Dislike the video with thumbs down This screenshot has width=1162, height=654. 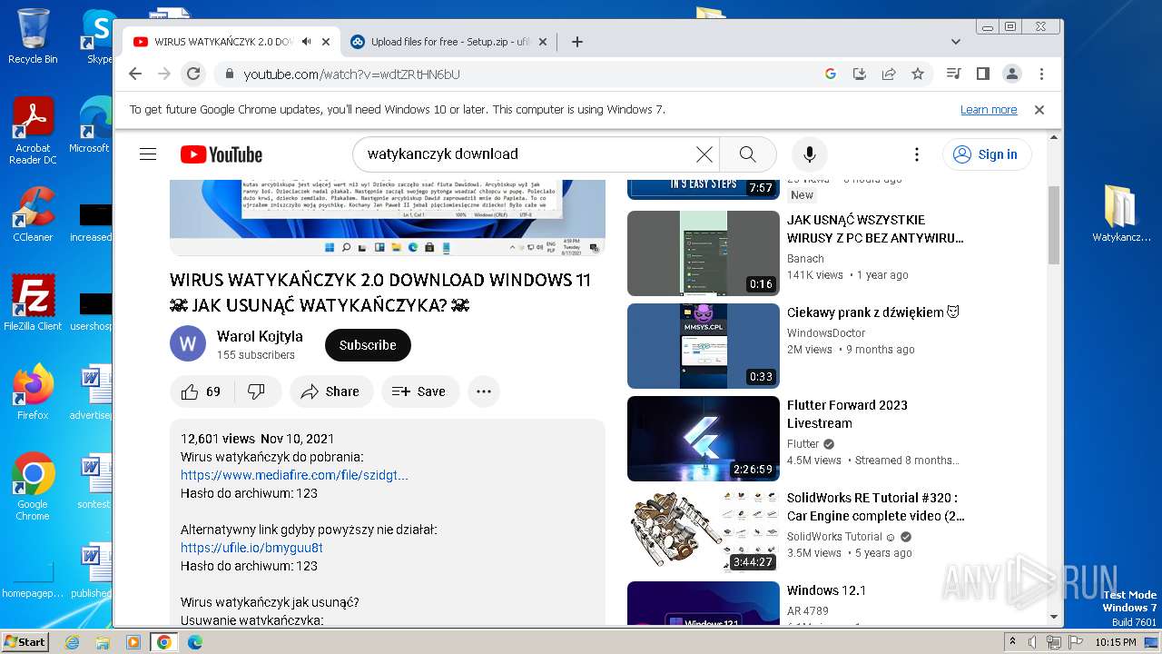pyautogui.click(x=256, y=391)
